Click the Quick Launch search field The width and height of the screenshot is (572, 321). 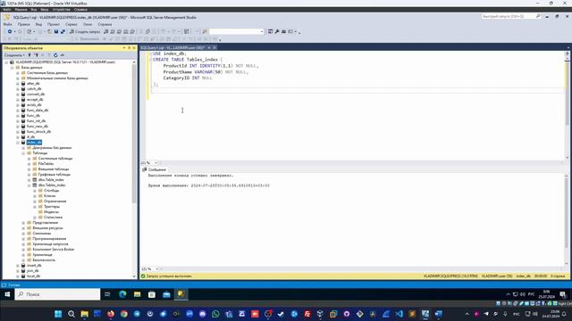(511, 16)
